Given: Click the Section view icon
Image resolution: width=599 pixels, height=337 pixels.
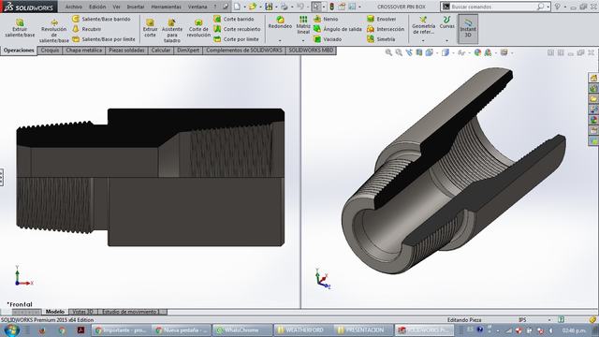Looking at the screenshot, I should point(419,52).
